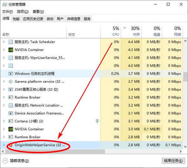188x168 pixels.
Task: Click the vertical scrollbar up arrow
Action: click(x=185, y=41)
